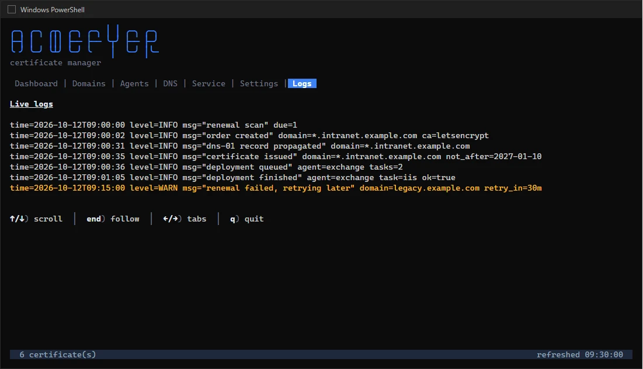Screen dimensions: 643x369
Task: Click the scroll shortcut hint
Action: [x=36, y=219]
